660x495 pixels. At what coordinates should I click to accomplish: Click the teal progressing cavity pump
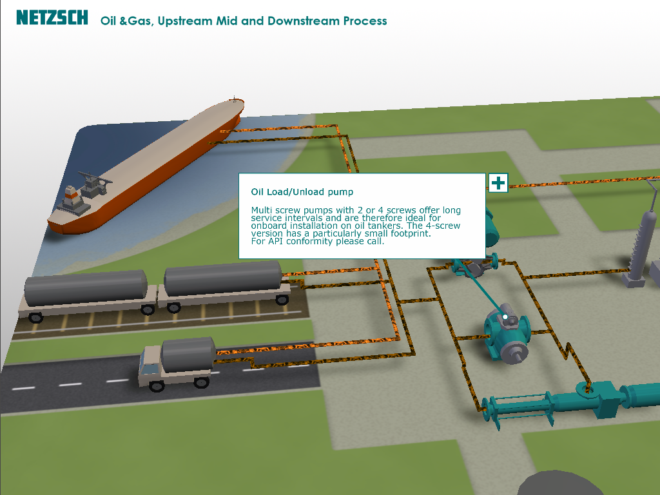pyautogui.click(x=571, y=402)
